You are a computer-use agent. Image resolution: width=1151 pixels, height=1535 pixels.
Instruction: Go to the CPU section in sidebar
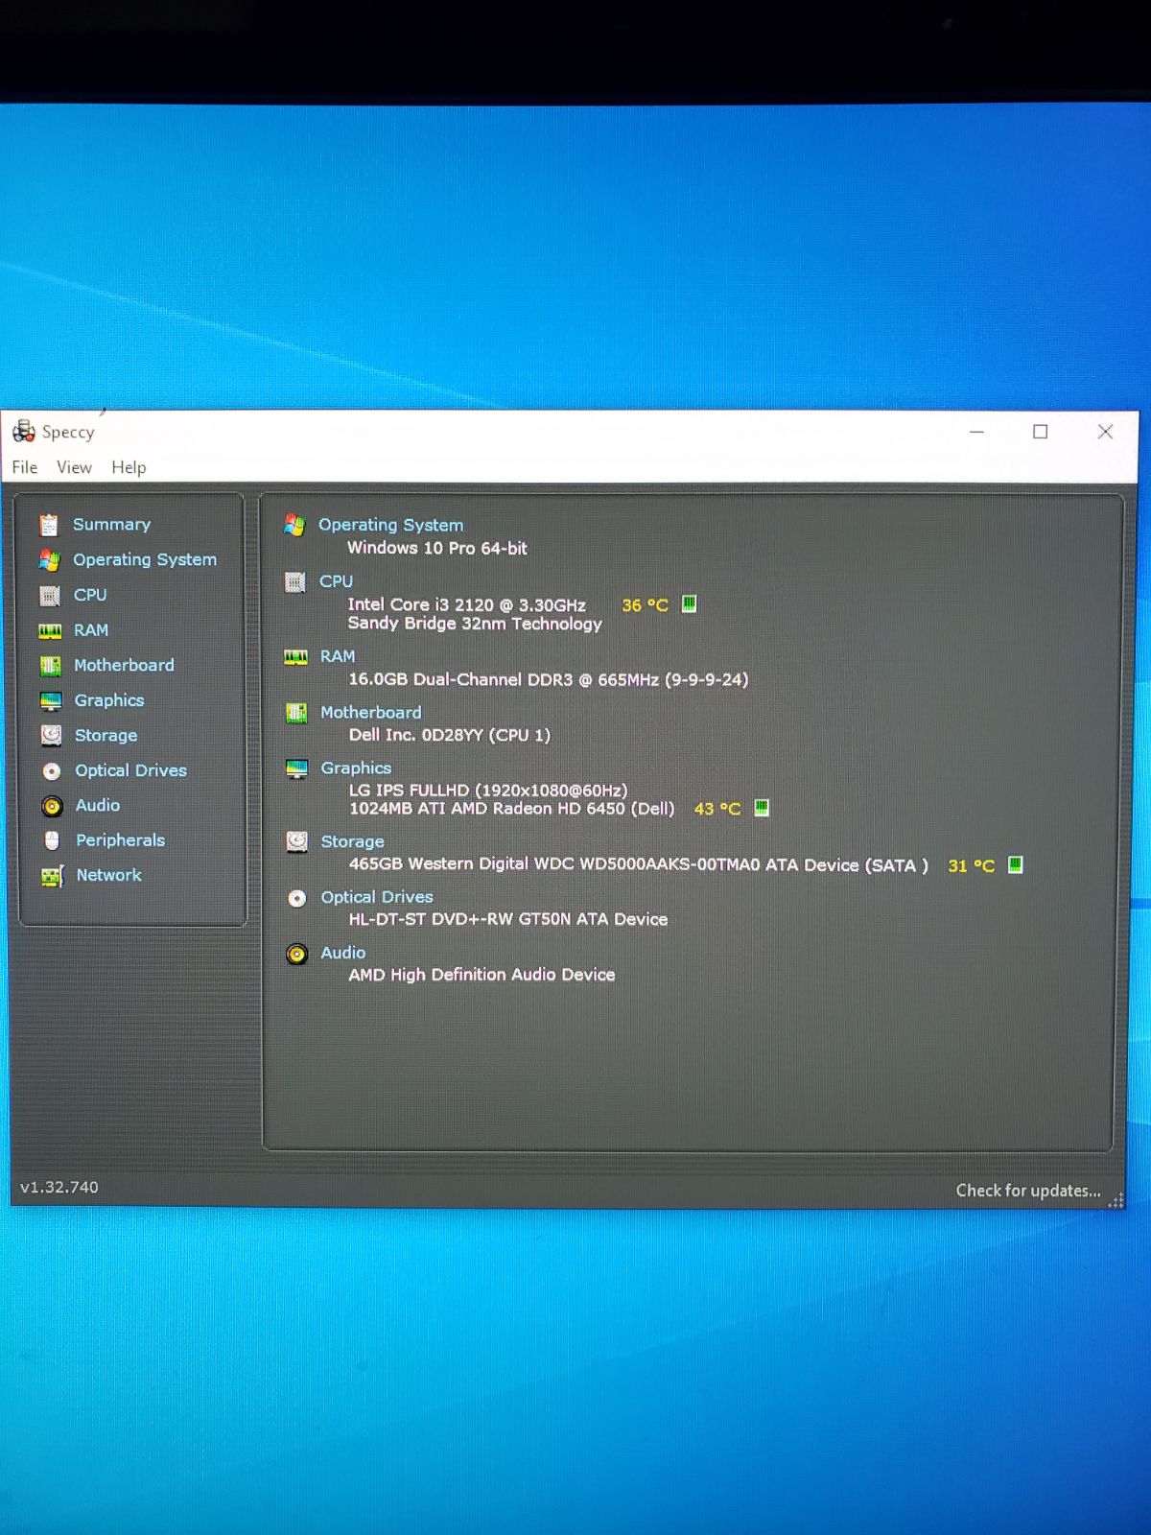(90, 595)
